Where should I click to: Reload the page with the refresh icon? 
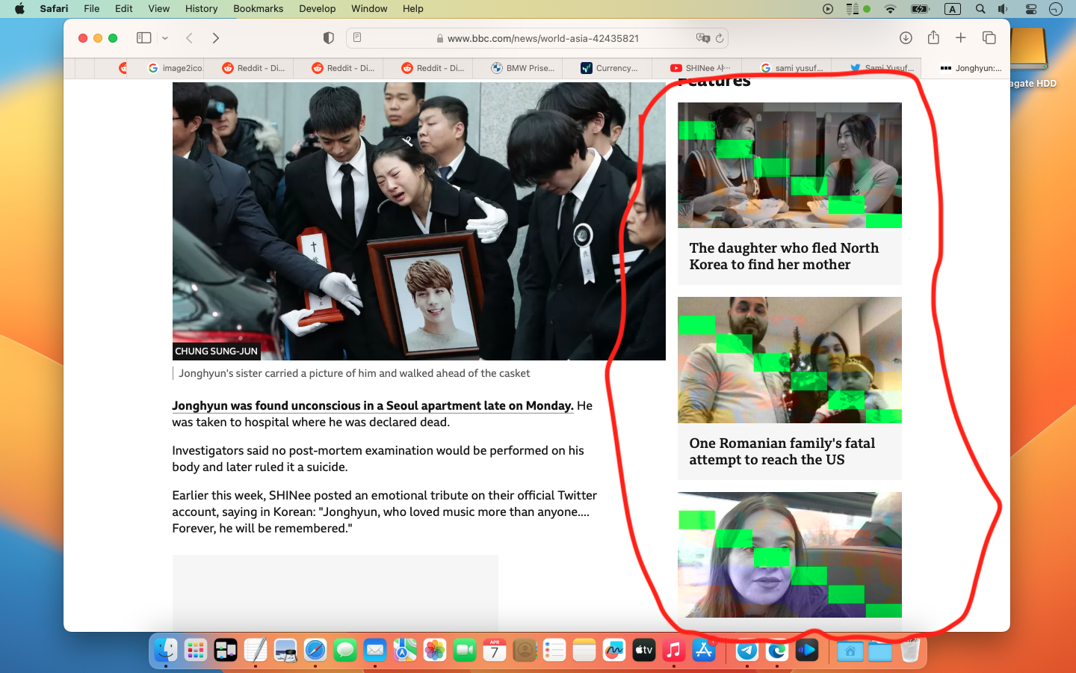(720, 38)
